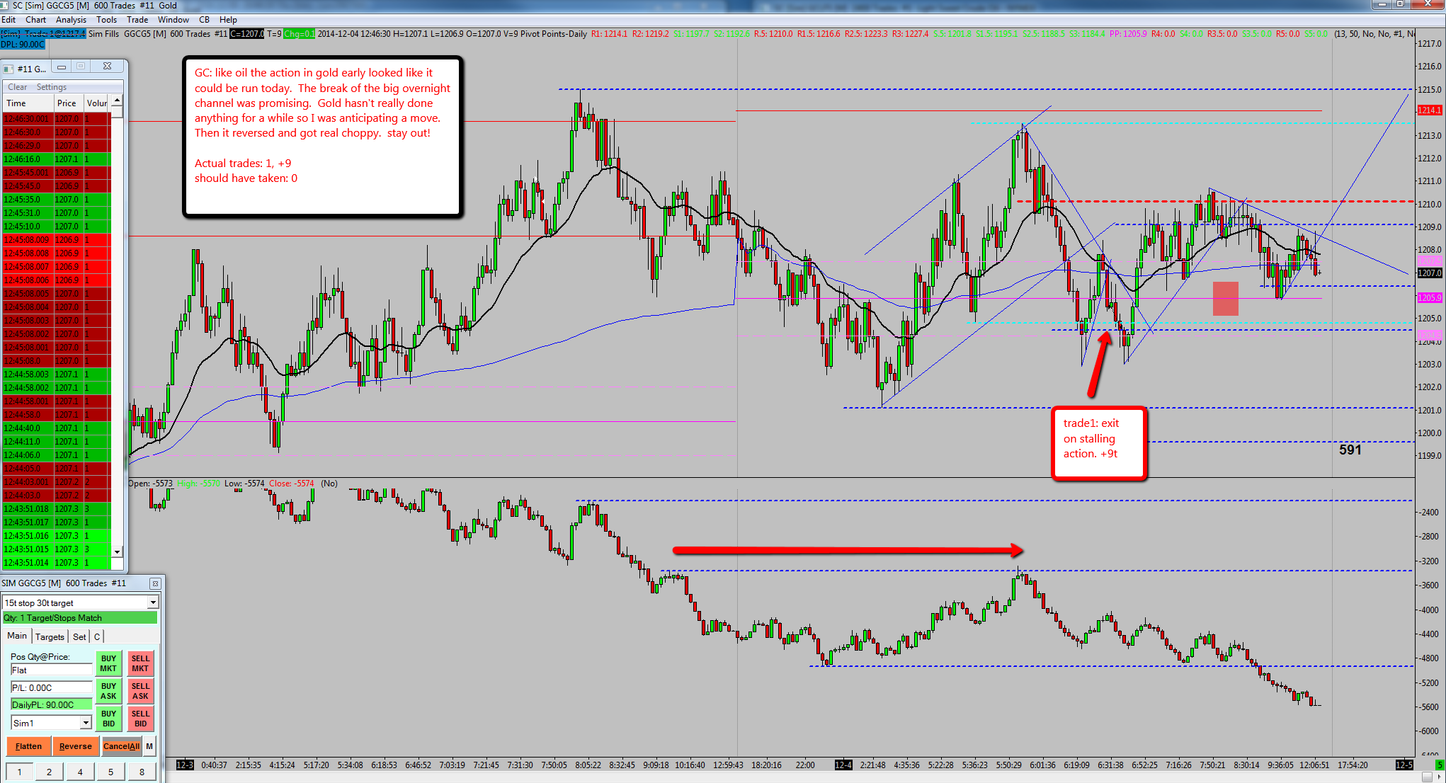Click the red 1214.1 price label
The image size is (1446, 783).
(1429, 110)
